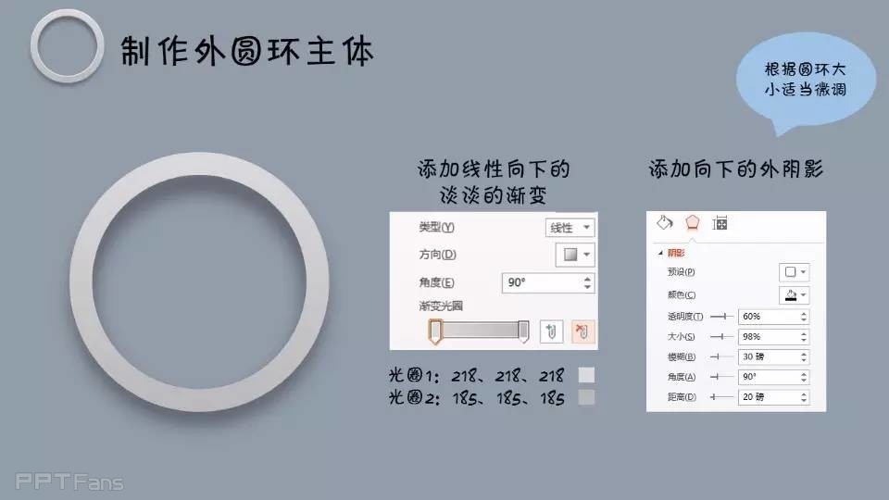Image resolution: width=889 pixels, height=500 pixels.
Task: Open the Size & Properties tab icon
Action: click(x=720, y=223)
